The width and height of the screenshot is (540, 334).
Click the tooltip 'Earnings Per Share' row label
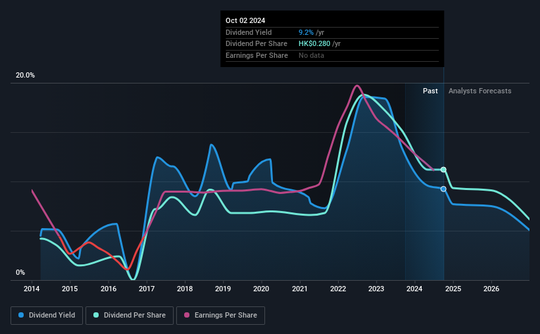(257, 55)
